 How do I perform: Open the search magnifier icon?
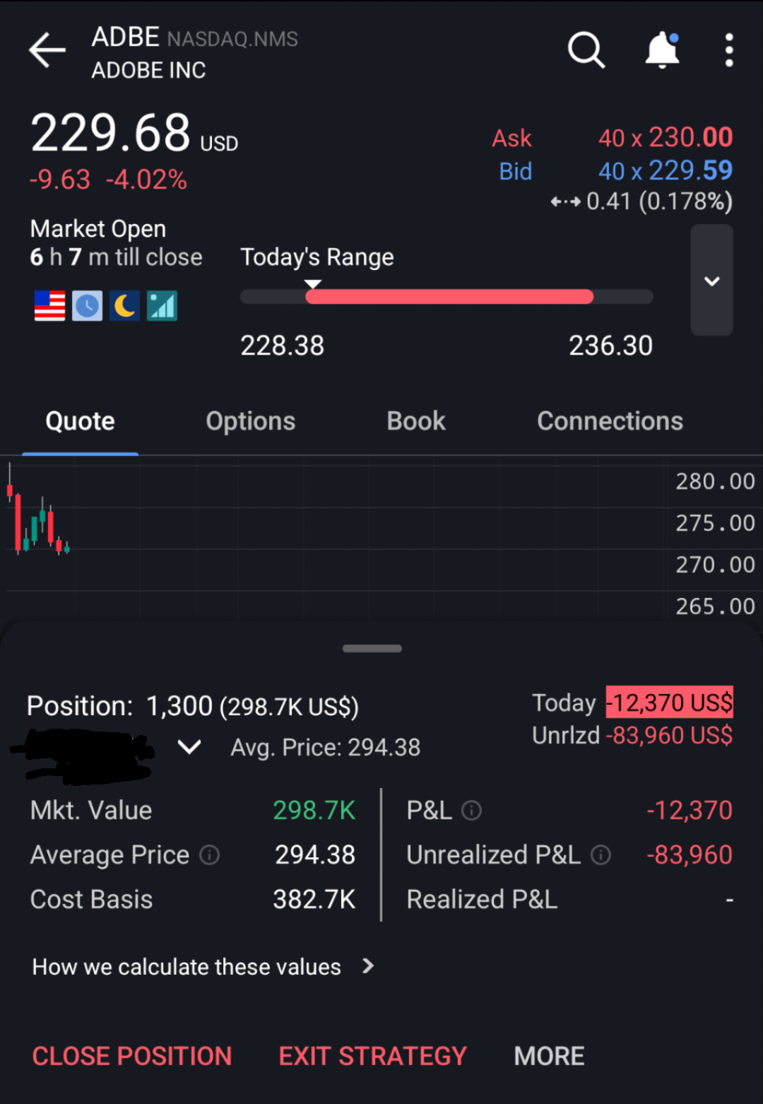tap(586, 50)
